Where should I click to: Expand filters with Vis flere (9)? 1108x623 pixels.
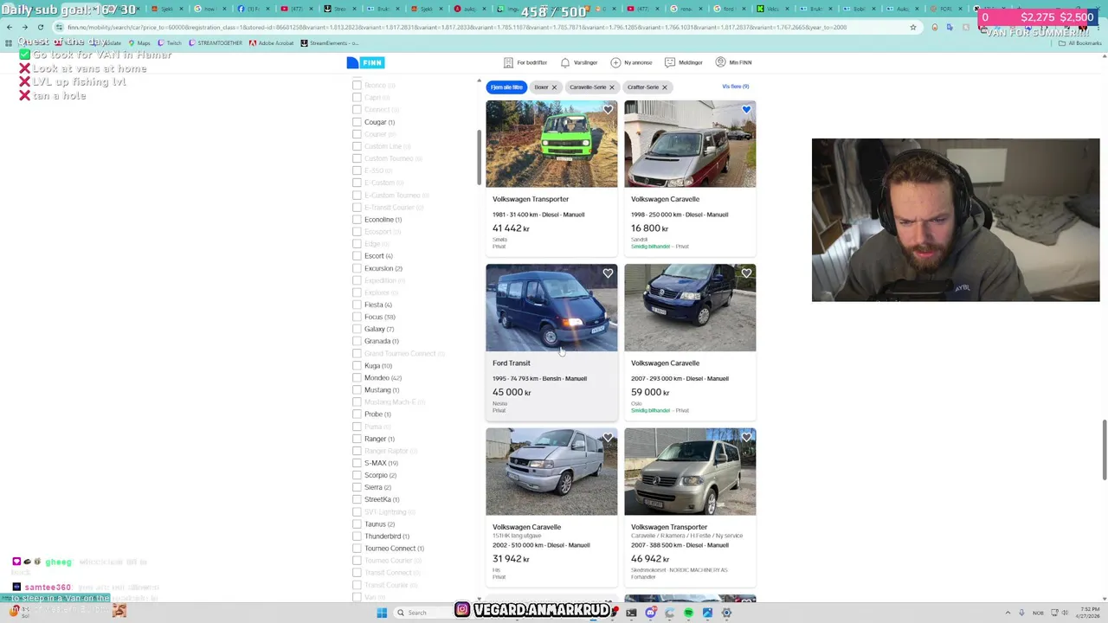point(735,87)
